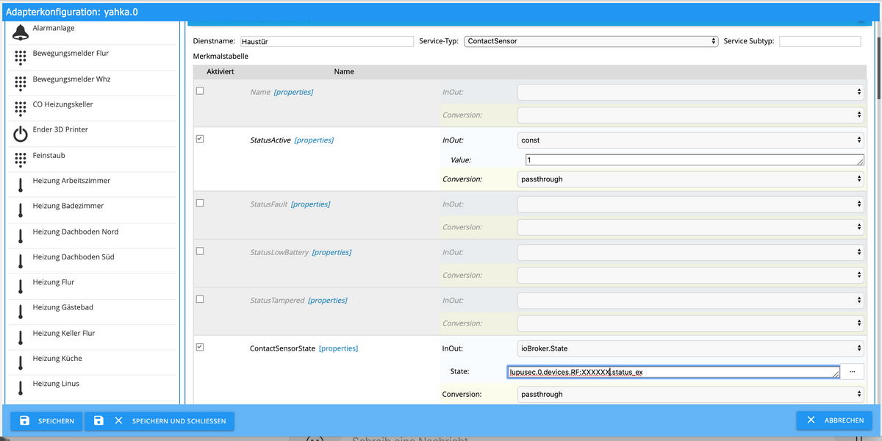The image size is (882, 441).
Task: Select Heizung Linus device entry
Action: 93,388
